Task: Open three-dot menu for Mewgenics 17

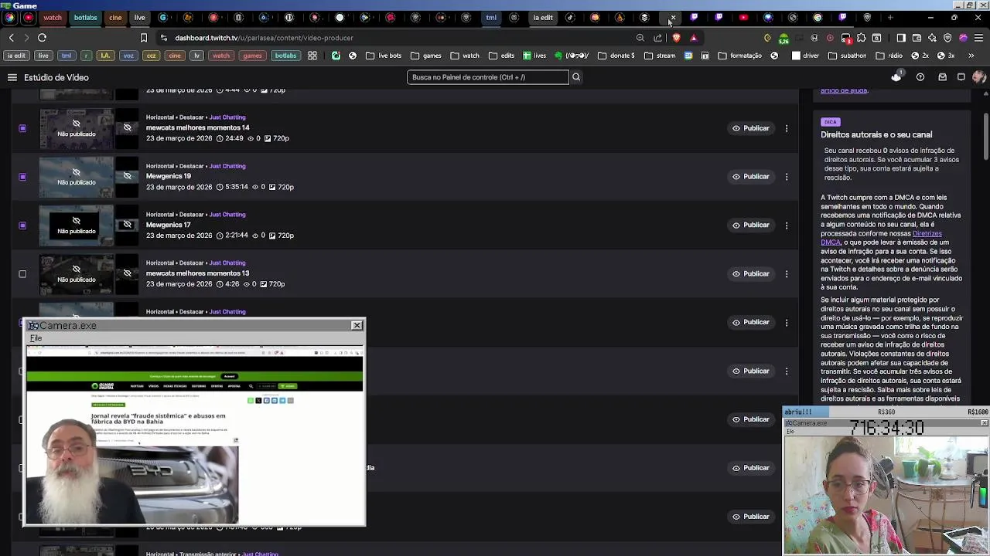Action: click(x=787, y=225)
